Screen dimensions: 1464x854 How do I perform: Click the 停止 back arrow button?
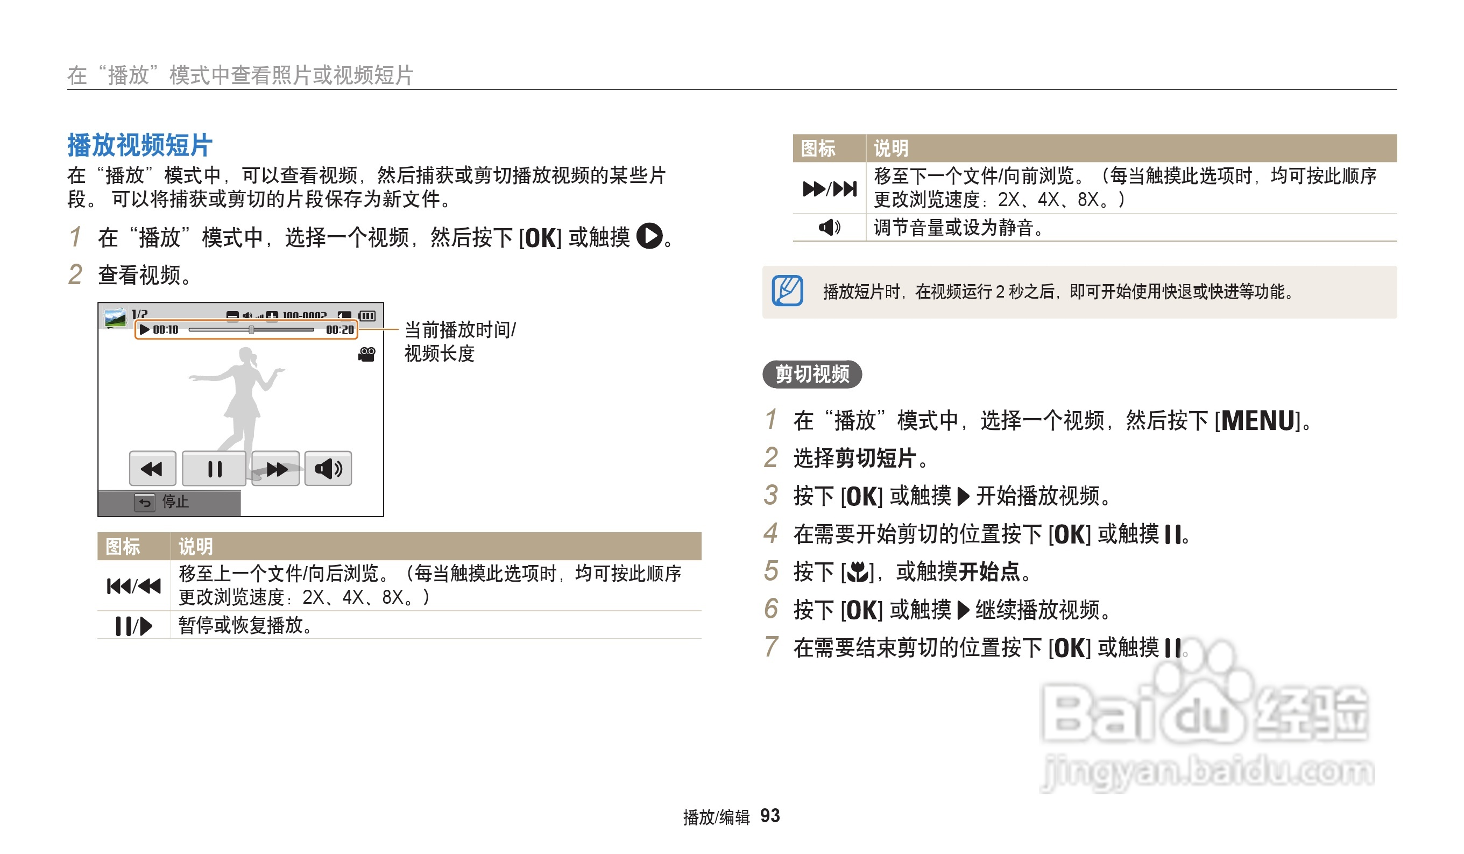145,503
